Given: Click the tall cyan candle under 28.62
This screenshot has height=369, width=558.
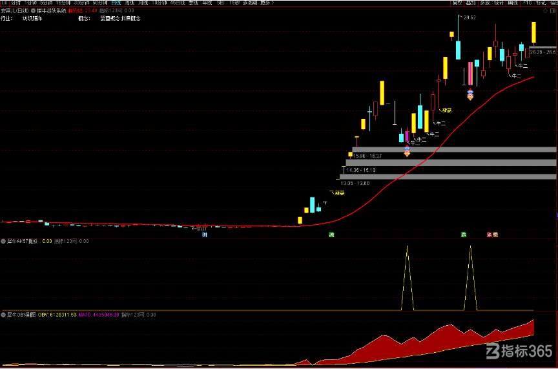Looking at the screenshot, I should pos(459,50).
